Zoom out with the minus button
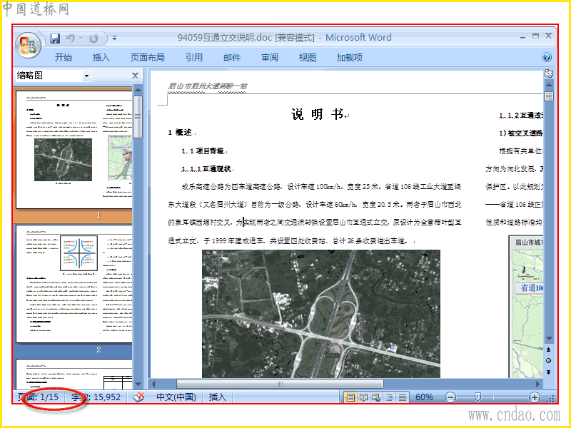This screenshot has height=428, width=571. coord(450,397)
